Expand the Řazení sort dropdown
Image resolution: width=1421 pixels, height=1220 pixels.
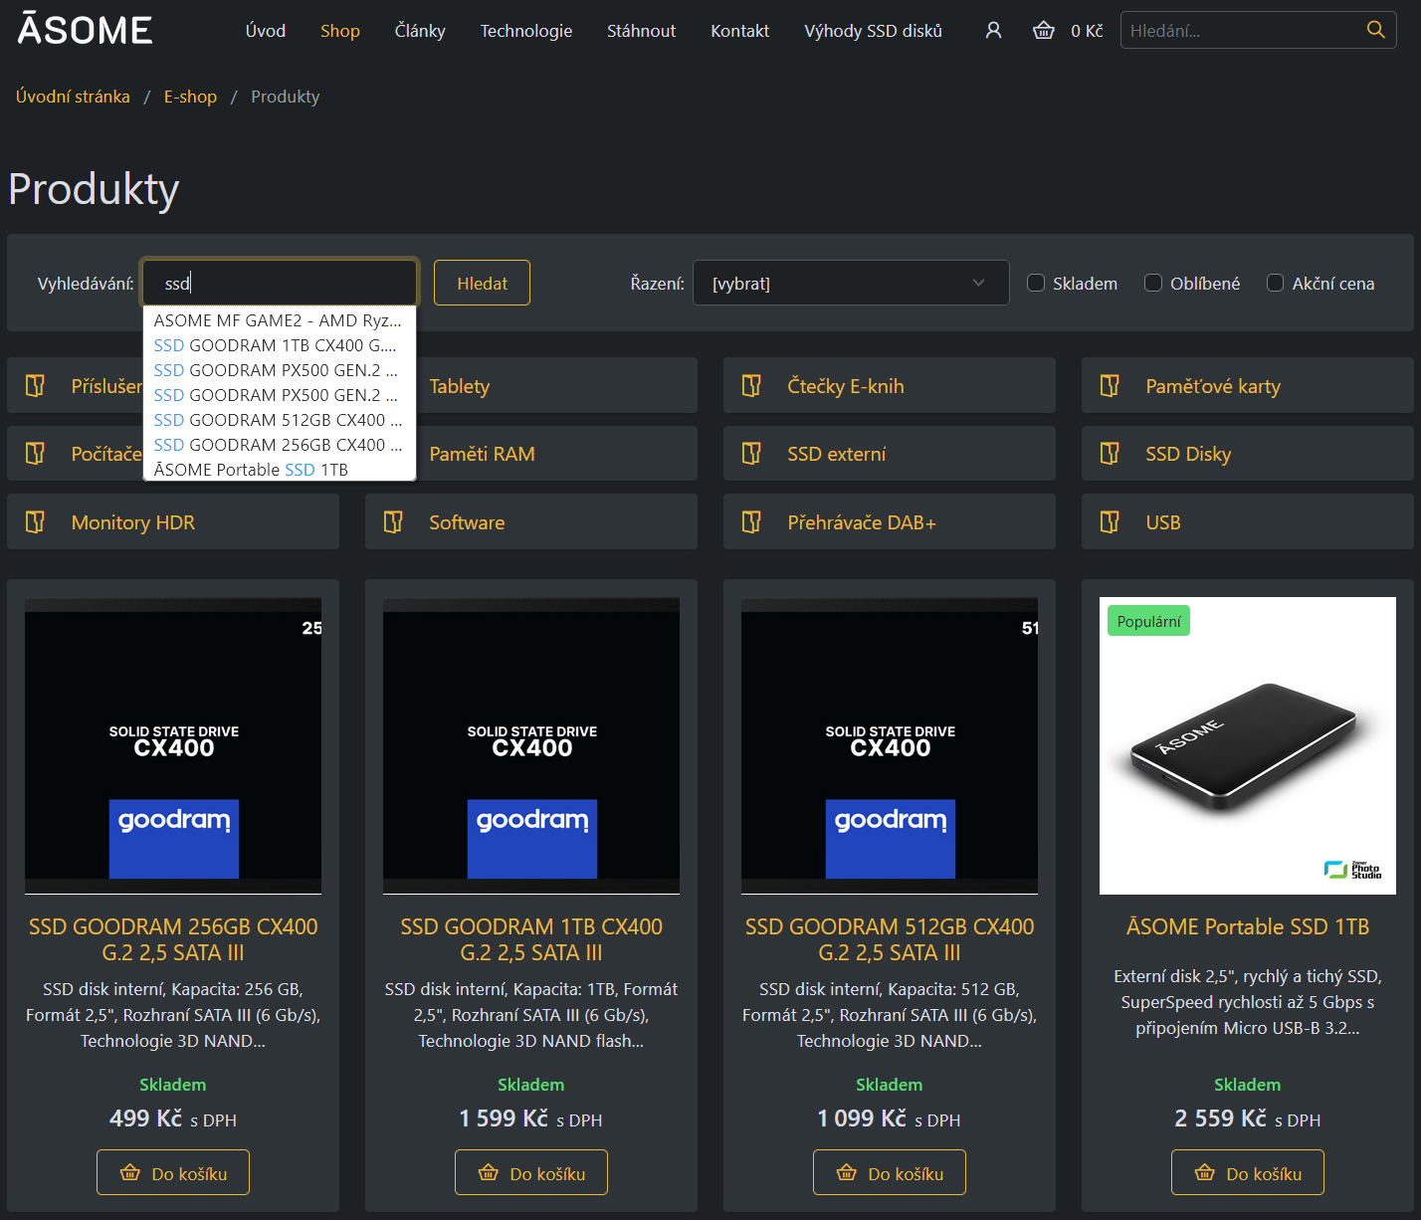(851, 284)
